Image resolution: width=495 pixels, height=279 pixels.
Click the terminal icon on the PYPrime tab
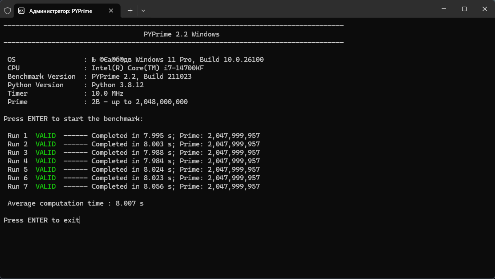(x=21, y=11)
